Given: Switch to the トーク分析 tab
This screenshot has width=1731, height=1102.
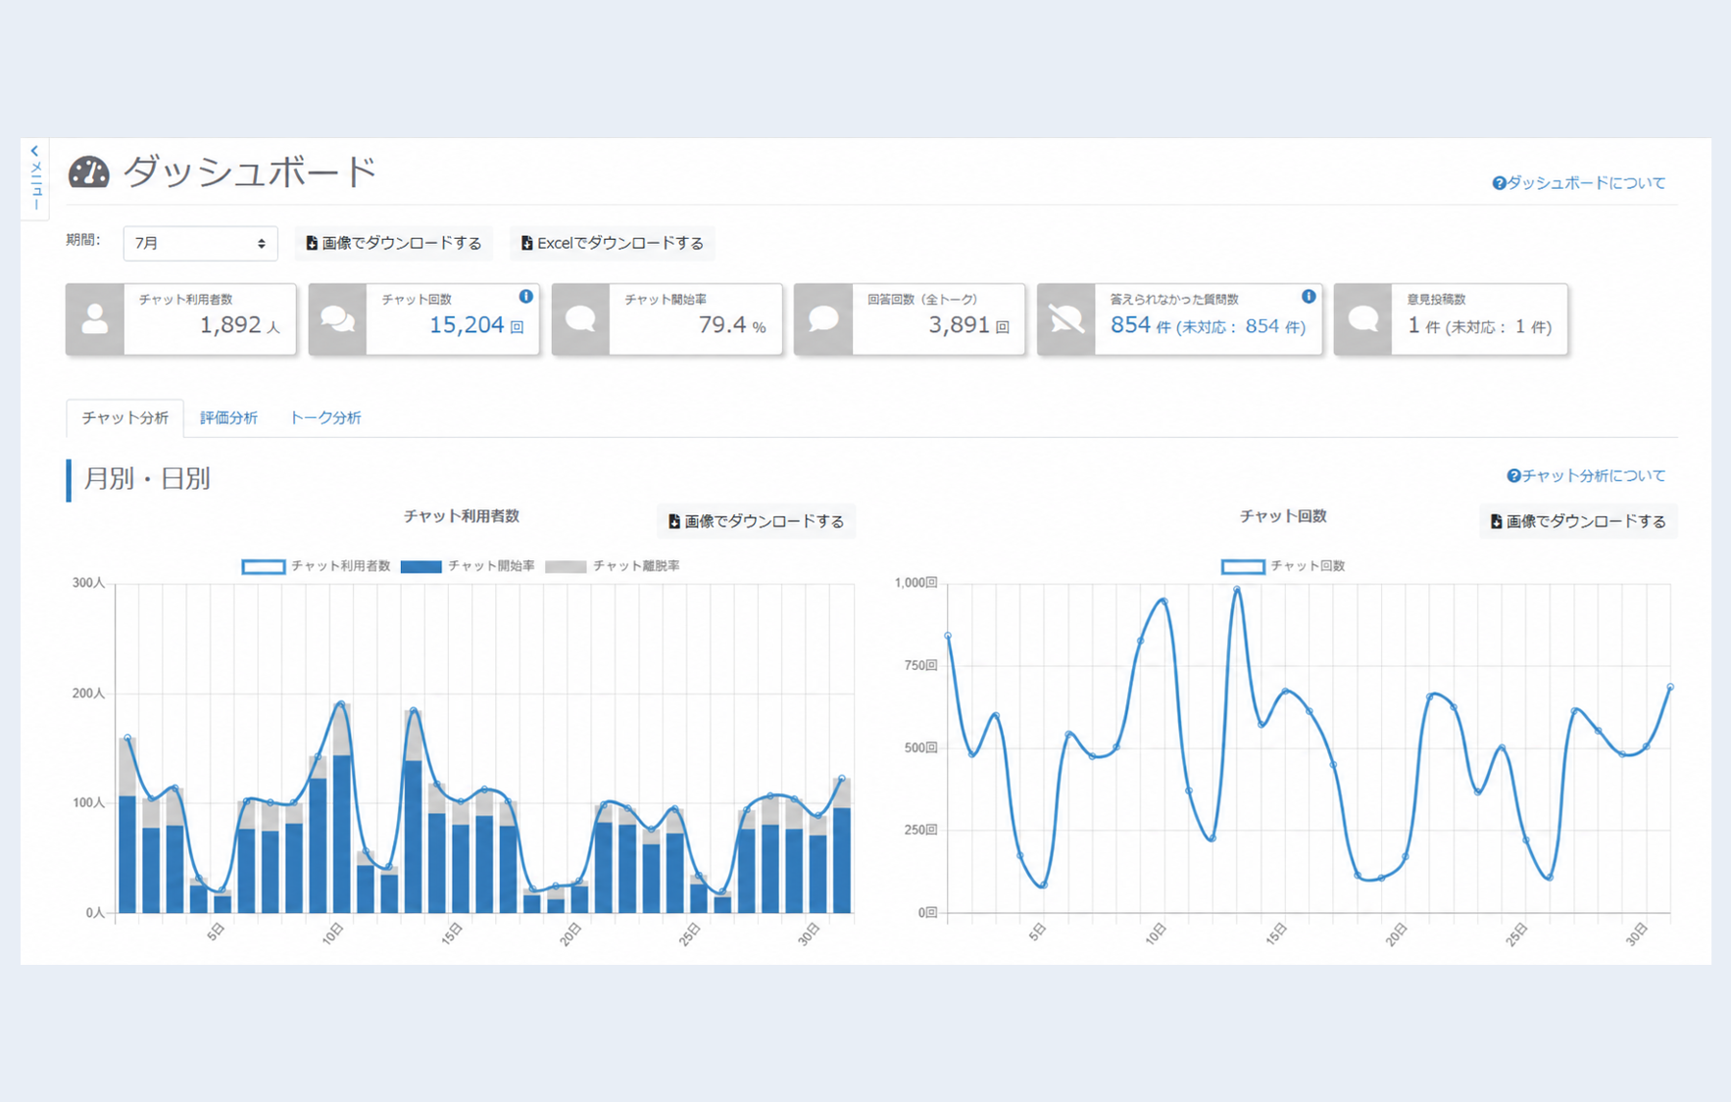Looking at the screenshot, I should (325, 418).
